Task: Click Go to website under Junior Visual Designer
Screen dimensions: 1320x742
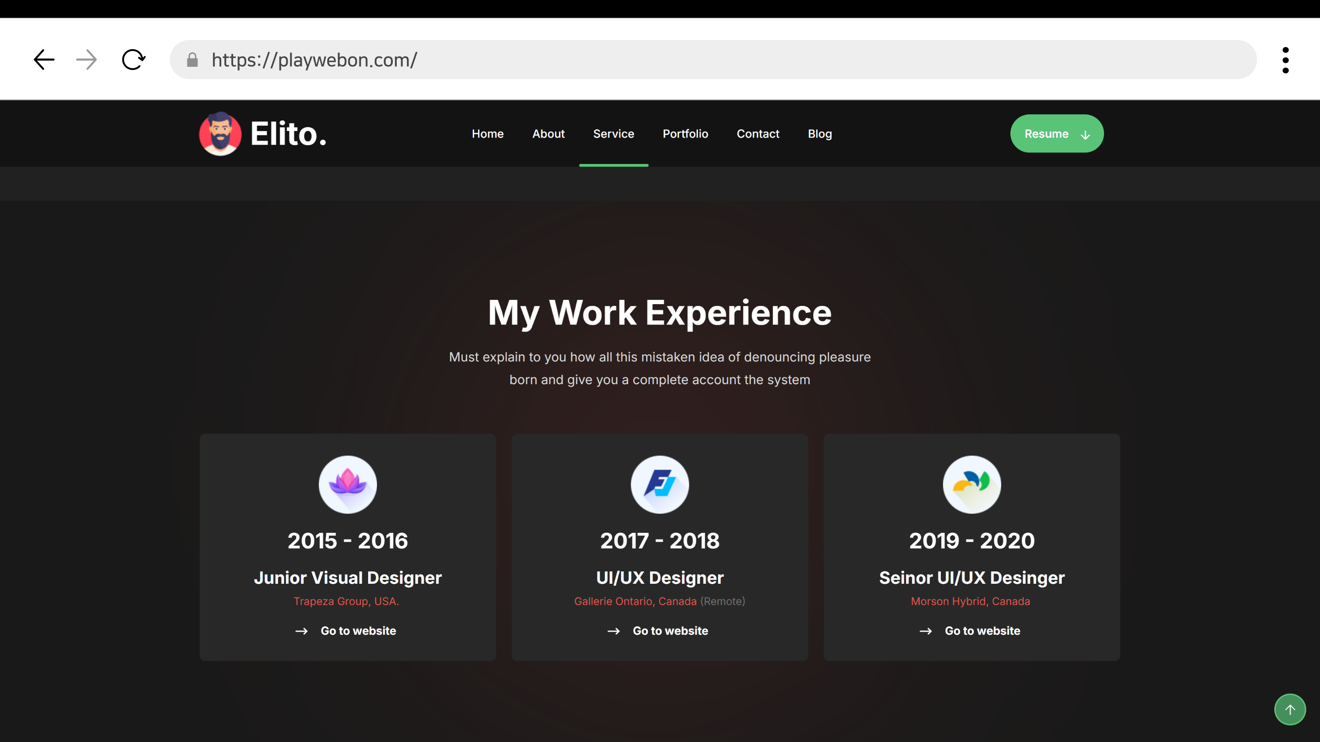Action: pos(358,631)
